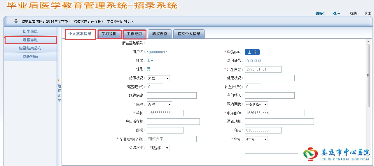Open the 填报志愿 tab in the tab bar
The width and height of the screenshot is (374, 166).
pyautogui.click(x=160, y=34)
